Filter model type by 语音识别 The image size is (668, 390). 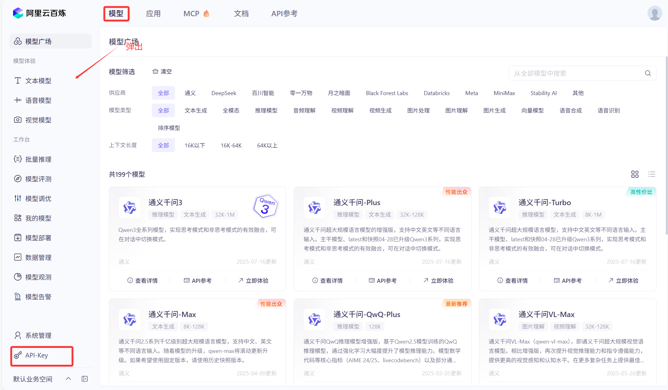tap(608, 110)
